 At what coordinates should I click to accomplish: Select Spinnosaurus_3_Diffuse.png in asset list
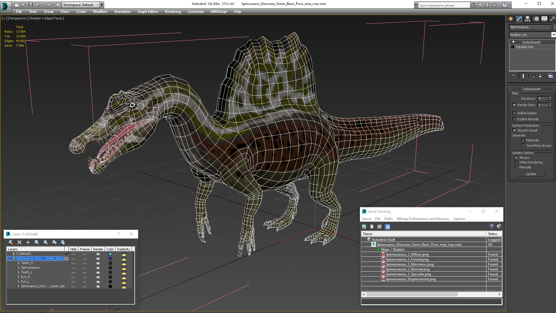click(x=407, y=254)
